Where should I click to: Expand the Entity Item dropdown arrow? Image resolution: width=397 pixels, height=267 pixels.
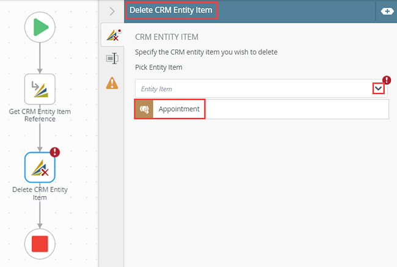point(378,89)
